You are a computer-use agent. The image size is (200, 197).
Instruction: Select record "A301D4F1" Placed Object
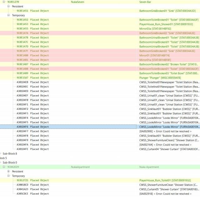[32, 104]
